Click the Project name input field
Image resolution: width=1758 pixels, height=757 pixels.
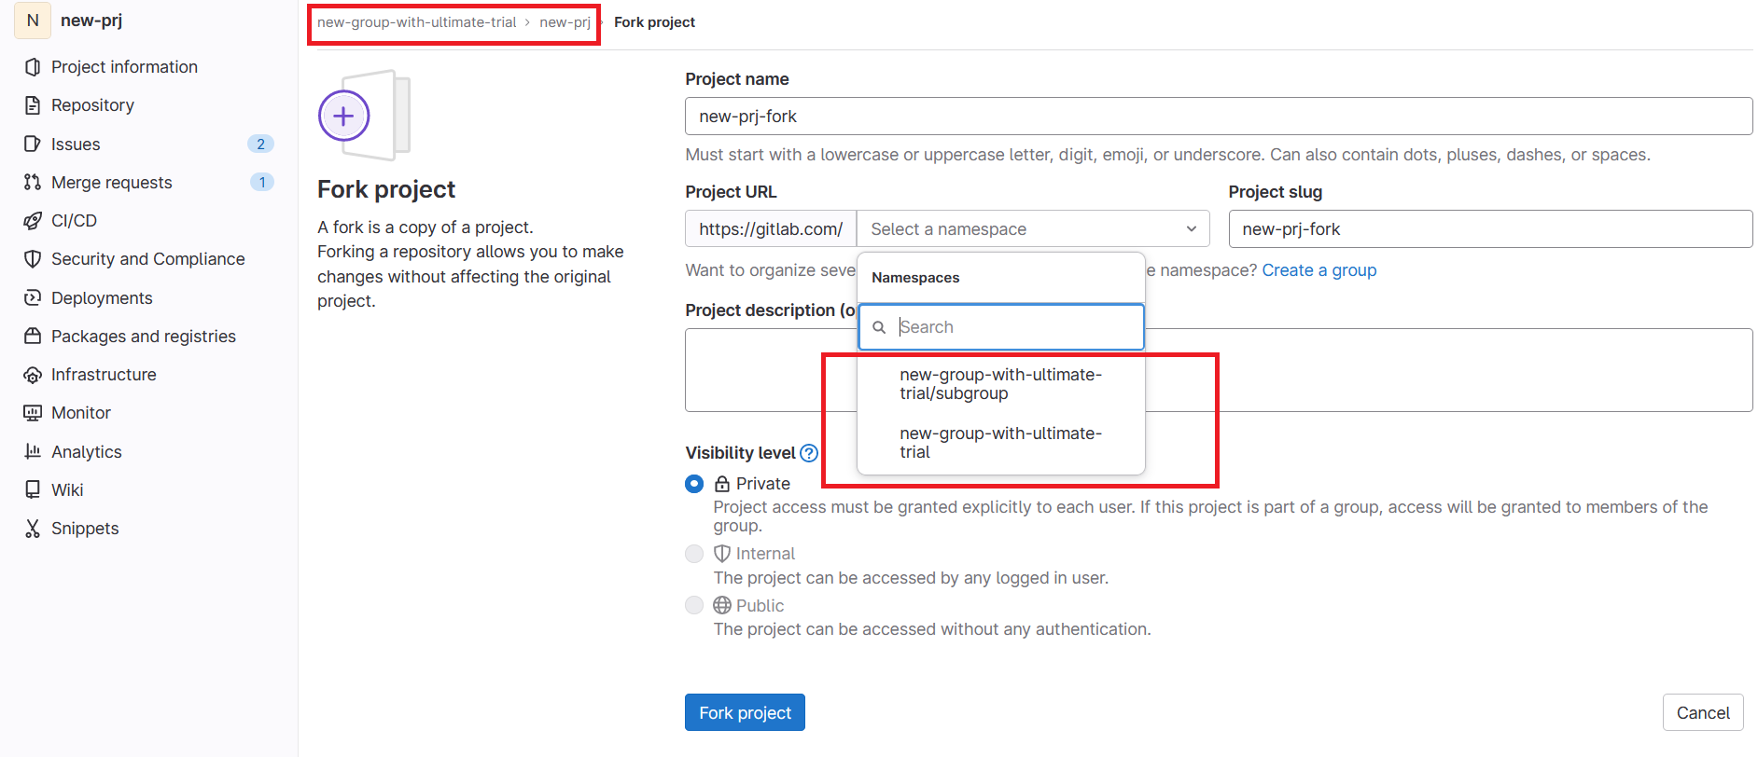(1218, 117)
